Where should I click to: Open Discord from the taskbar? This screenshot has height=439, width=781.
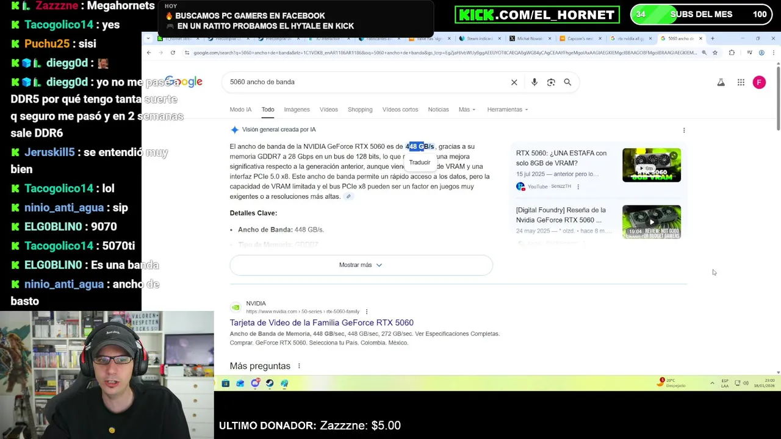click(x=255, y=384)
